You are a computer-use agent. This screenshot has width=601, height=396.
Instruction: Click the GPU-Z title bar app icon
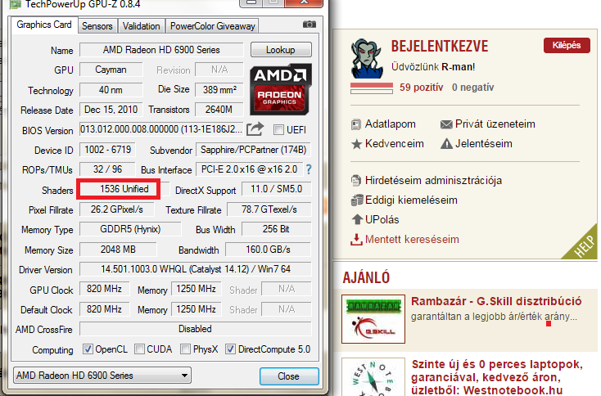coord(16,5)
